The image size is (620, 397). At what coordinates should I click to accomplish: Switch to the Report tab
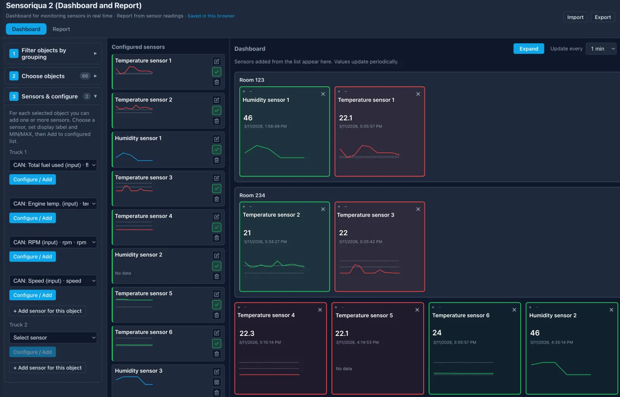pos(61,29)
